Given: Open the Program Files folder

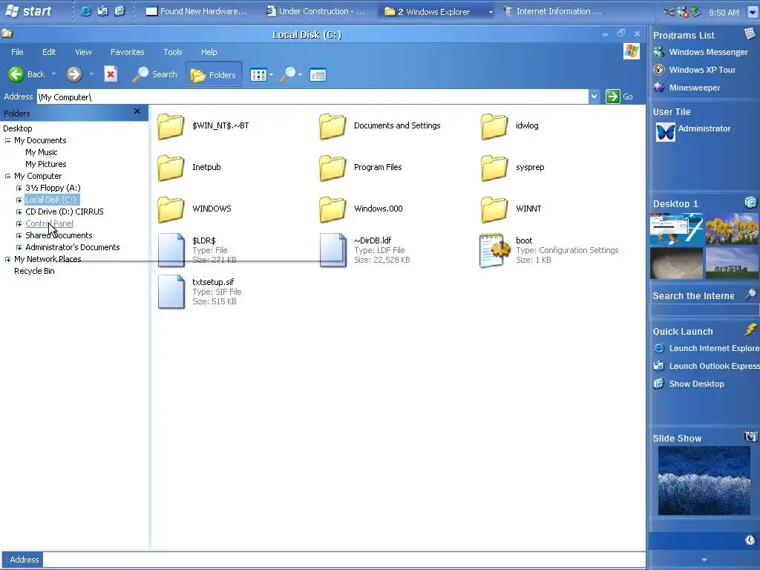Looking at the screenshot, I should click(361, 168).
